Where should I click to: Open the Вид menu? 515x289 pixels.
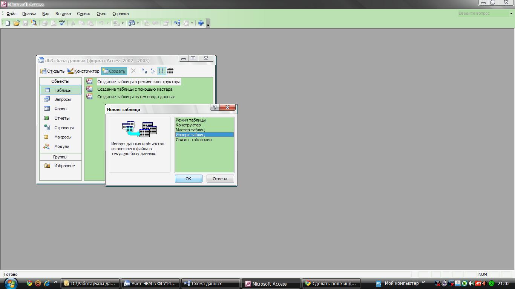[46, 14]
